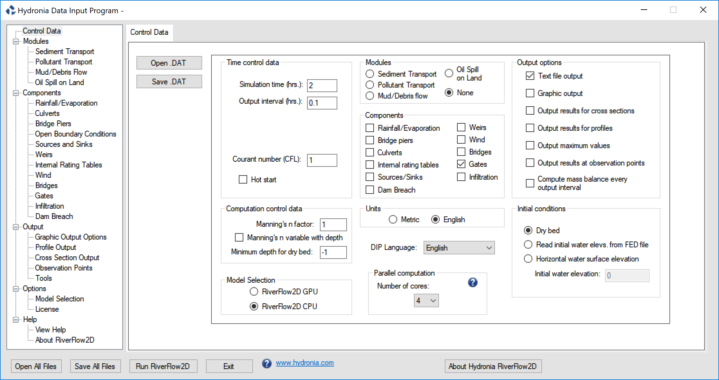719x380 pixels.
Task: Check the Bridge piers component
Action: coord(370,140)
